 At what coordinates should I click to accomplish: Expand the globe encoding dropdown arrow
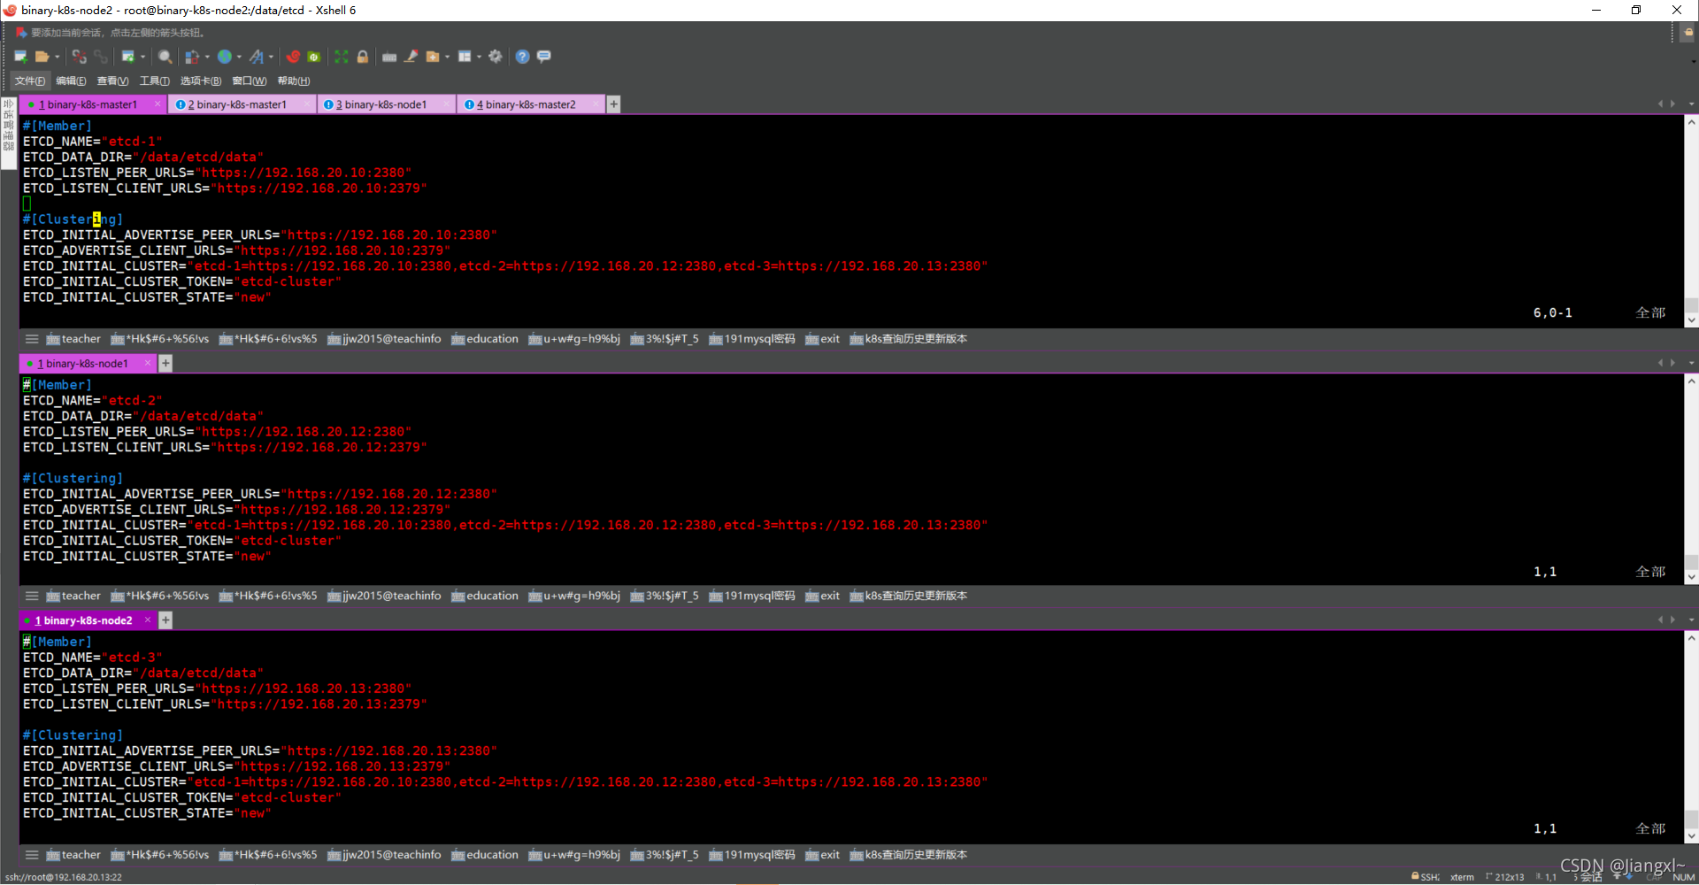tap(239, 57)
